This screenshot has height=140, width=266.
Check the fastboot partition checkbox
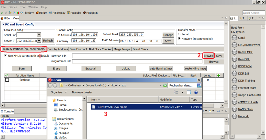click(7, 80)
